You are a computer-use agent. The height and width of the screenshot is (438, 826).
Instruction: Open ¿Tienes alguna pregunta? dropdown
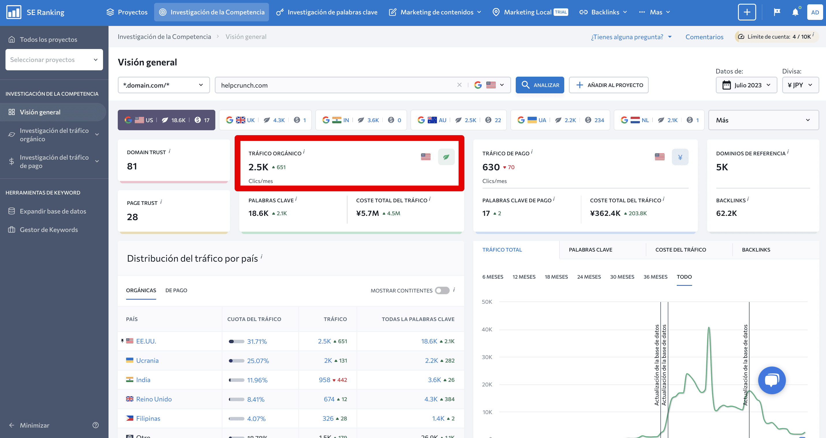[631, 37]
